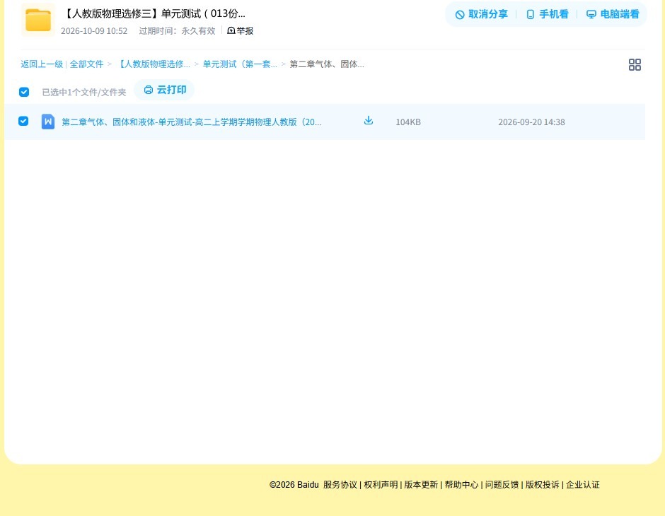This screenshot has width=665, height=516.
Task: Open 服务协议 footer link
Action: (340, 485)
